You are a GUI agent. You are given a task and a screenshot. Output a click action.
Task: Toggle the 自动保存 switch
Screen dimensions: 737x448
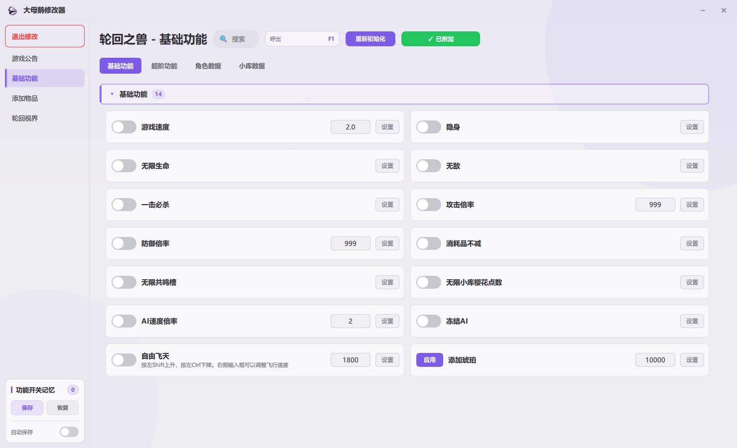pos(69,432)
